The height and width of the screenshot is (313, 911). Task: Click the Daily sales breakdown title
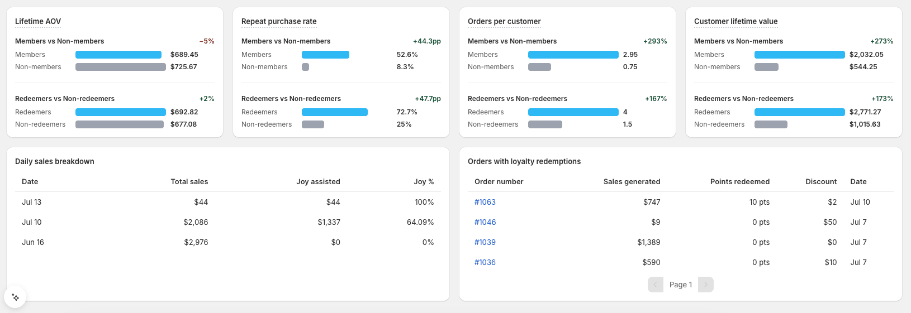click(55, 161)
